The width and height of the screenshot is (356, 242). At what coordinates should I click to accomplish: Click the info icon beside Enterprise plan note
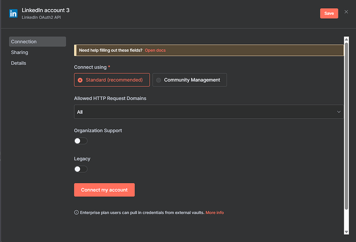click(76, 213)
